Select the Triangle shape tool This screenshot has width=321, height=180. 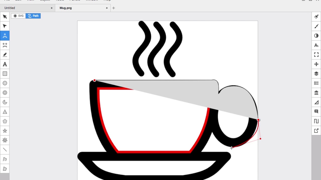pyautogui.click(x=5, y=112)
